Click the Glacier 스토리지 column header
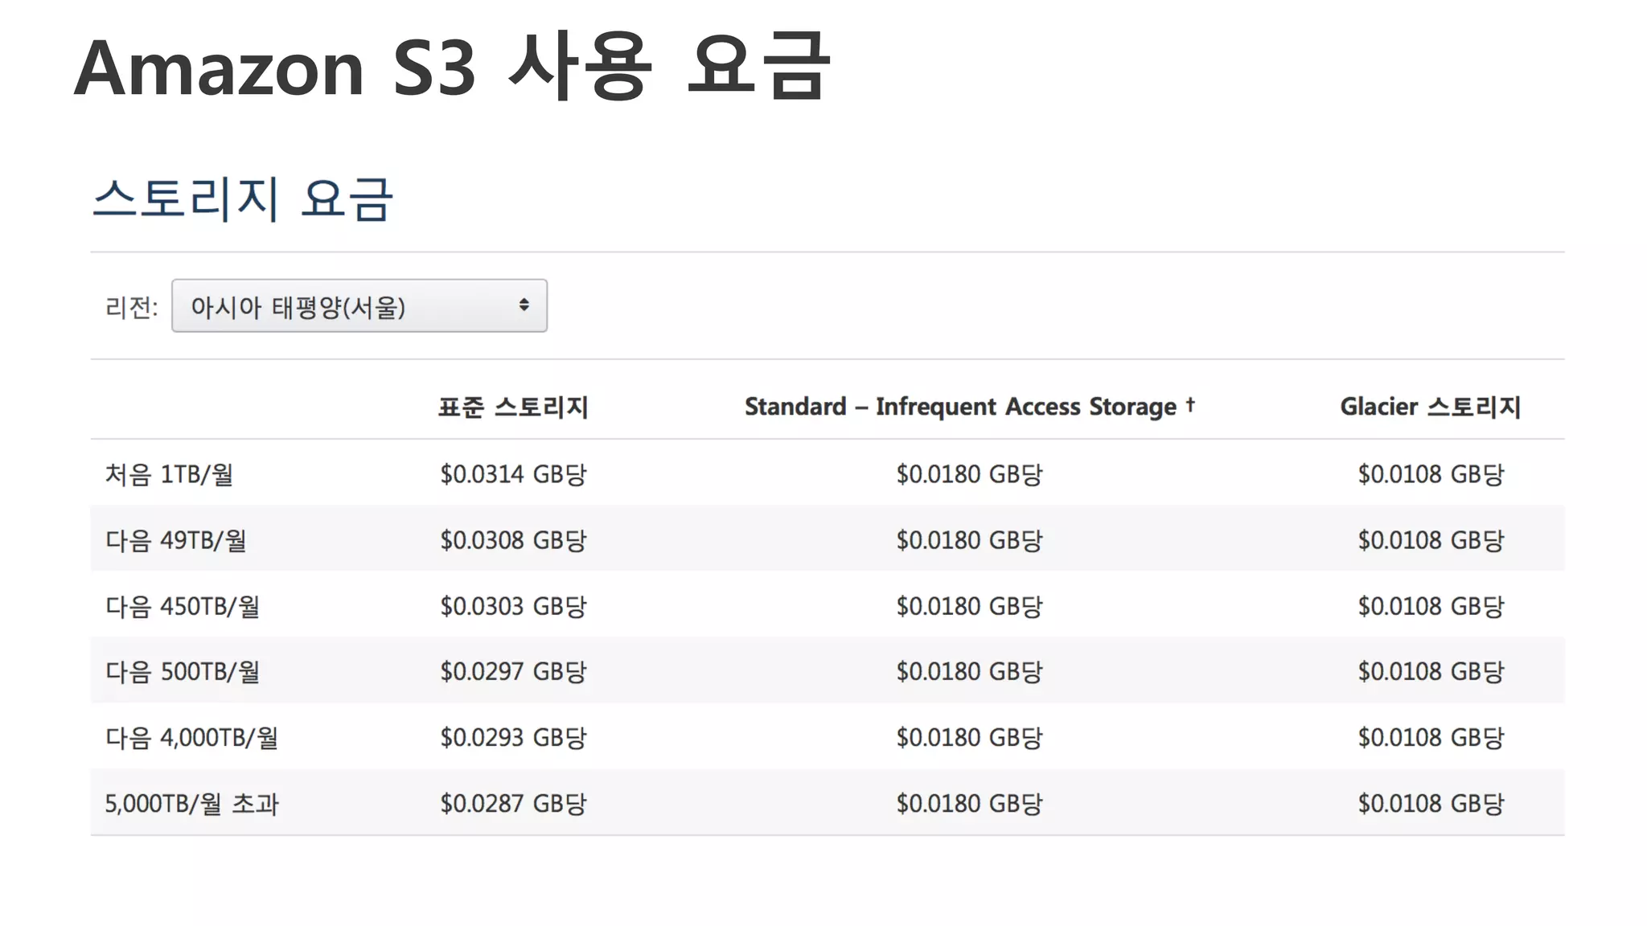This screenshot has width=1647, height=926. pos(1430,407)
